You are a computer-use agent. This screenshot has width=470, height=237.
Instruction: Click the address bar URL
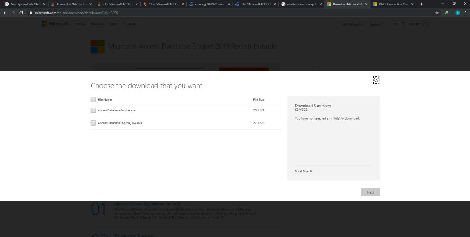click(x=77, y=13)
